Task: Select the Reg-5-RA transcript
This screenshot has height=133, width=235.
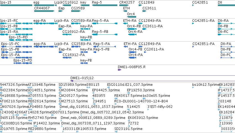Action: (x=105, y=23)
